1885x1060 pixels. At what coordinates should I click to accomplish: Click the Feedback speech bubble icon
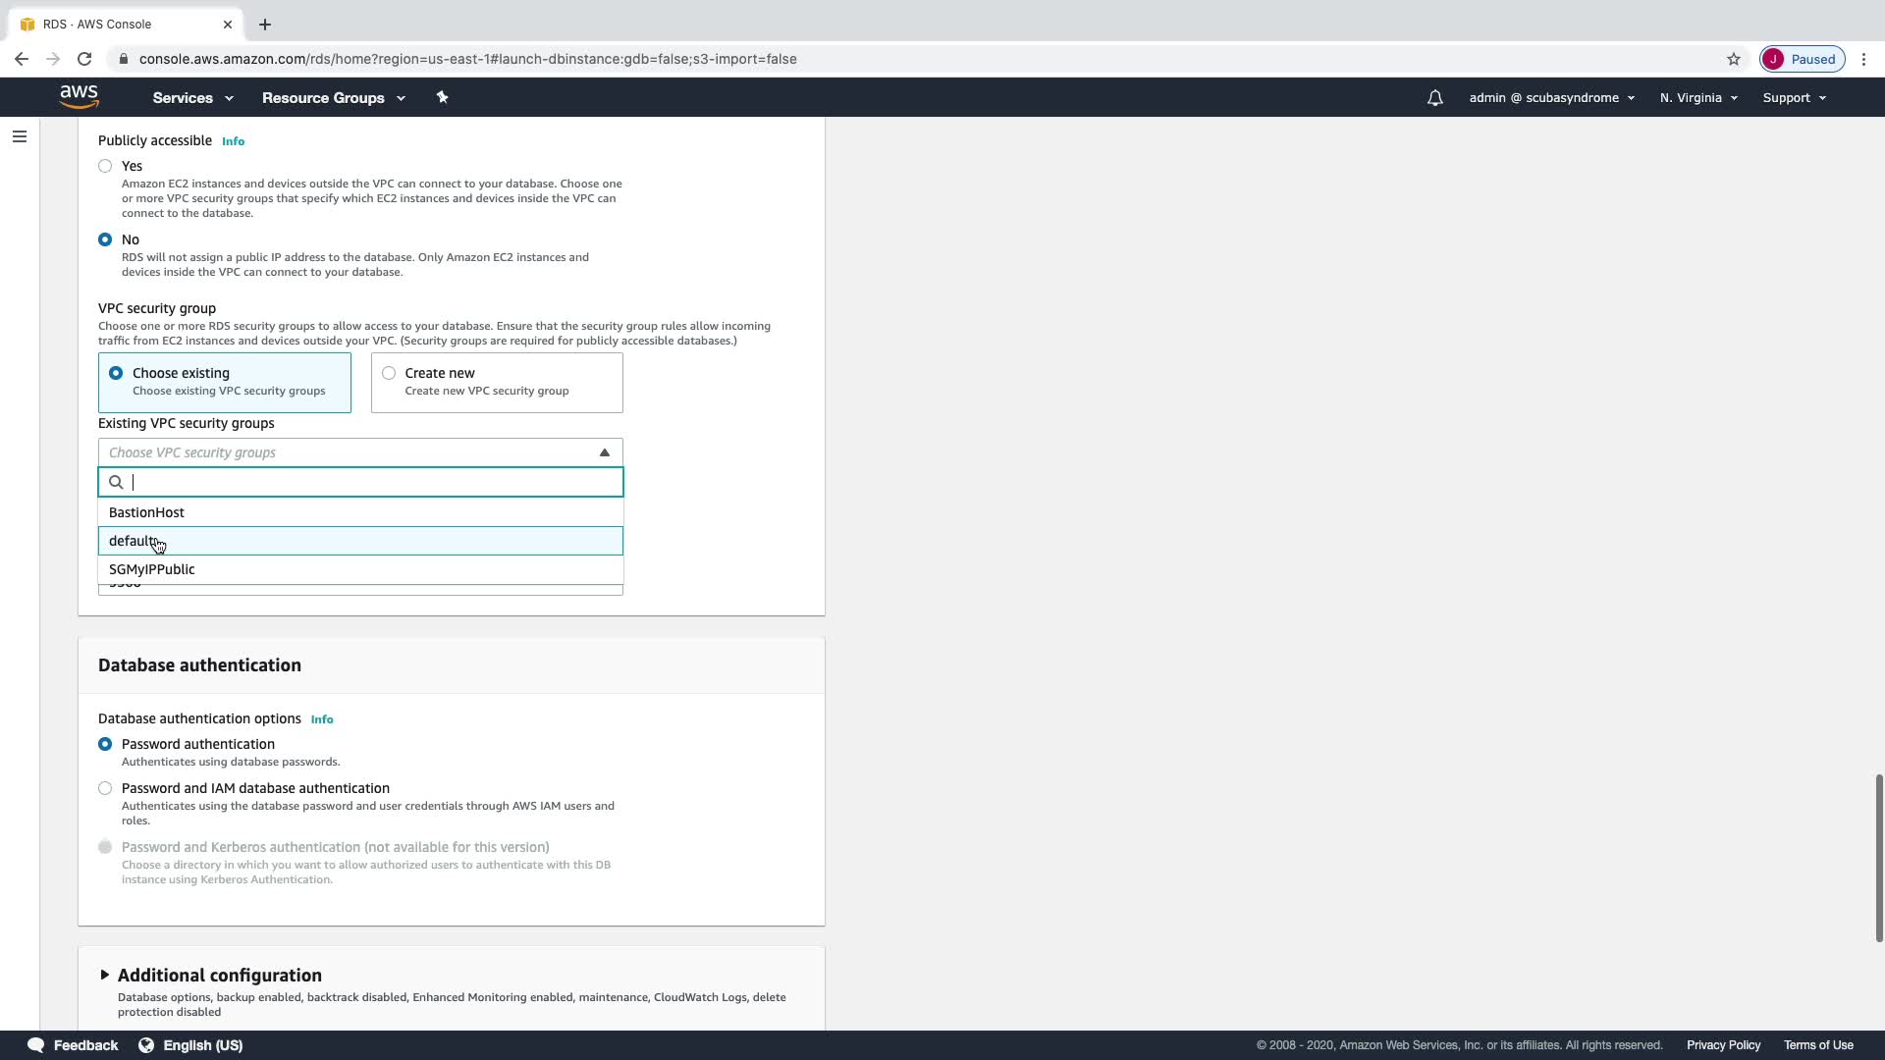(x=36, y=1044)
